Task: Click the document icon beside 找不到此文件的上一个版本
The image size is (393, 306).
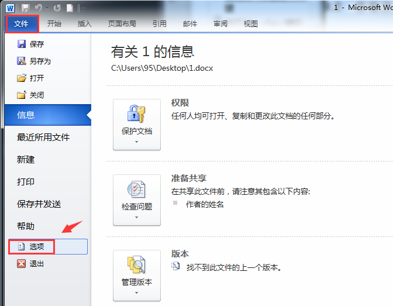Action: (175, 266)
